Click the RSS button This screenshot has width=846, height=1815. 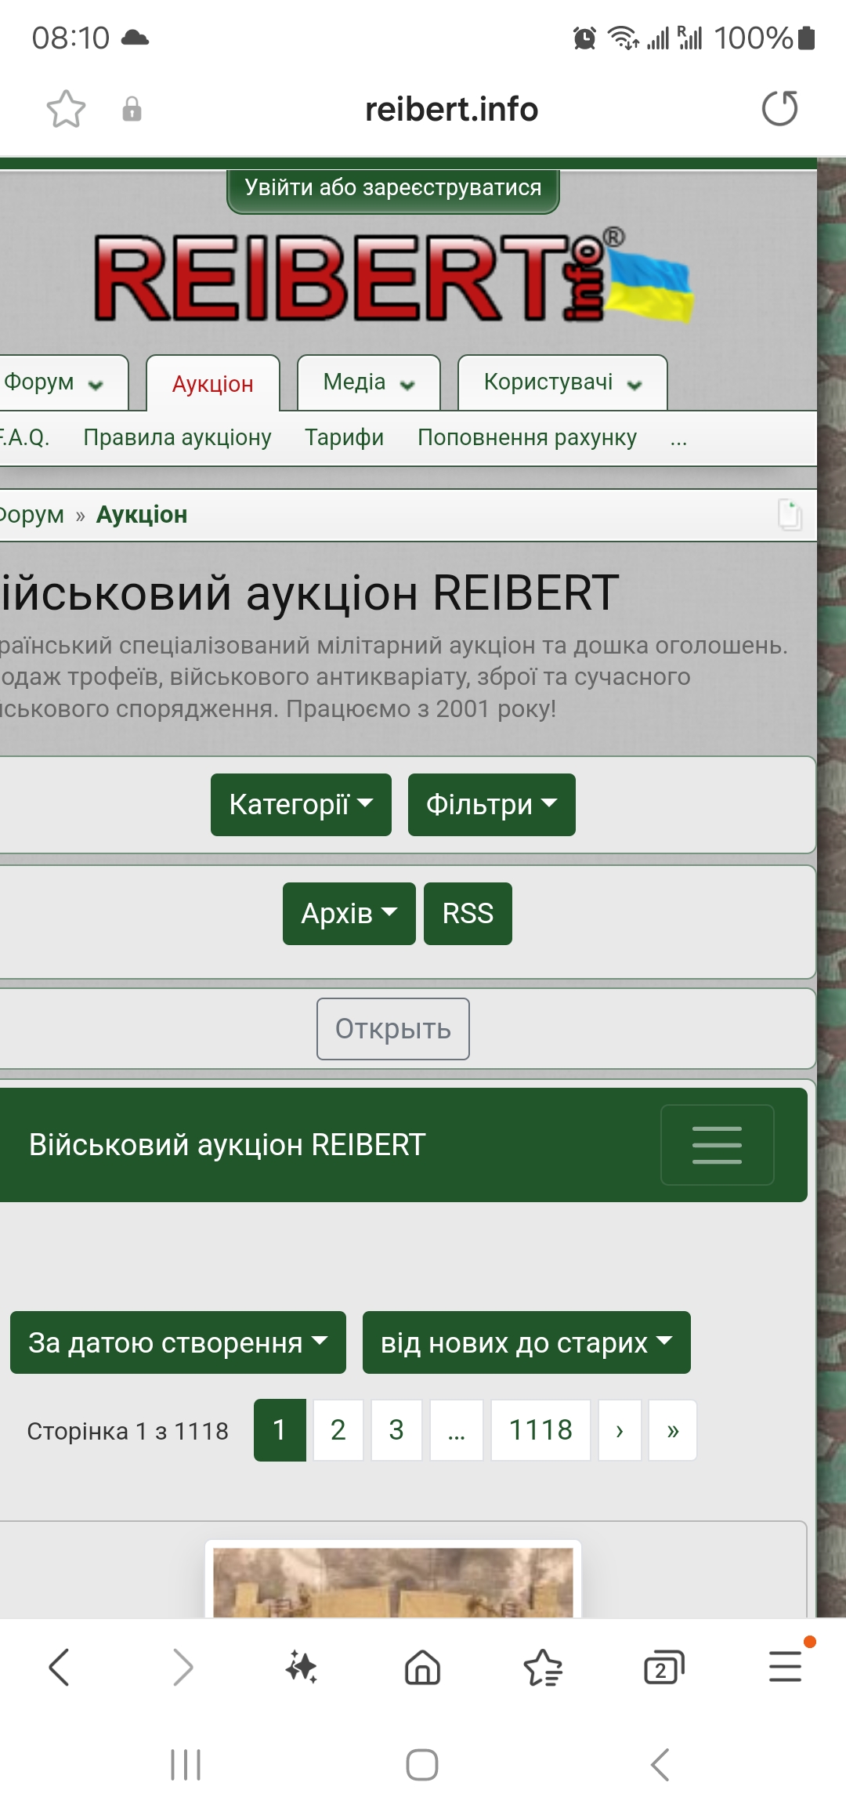tap(468, 914)
